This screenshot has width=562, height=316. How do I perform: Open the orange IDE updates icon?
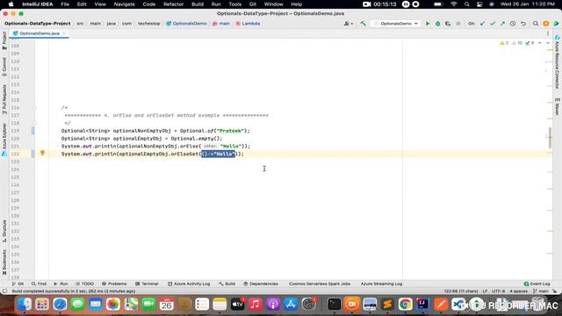[x=546, y=24]
